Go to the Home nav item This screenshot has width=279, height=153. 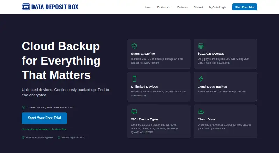pyautogui.click(x=147, y=7)
